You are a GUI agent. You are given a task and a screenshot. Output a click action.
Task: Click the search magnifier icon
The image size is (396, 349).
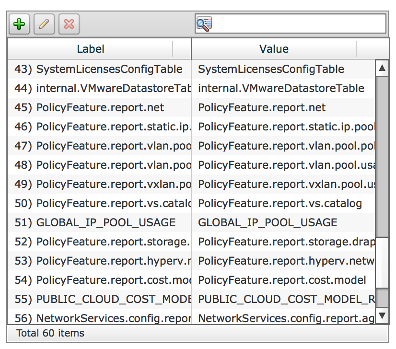click(x=204, y=24)
